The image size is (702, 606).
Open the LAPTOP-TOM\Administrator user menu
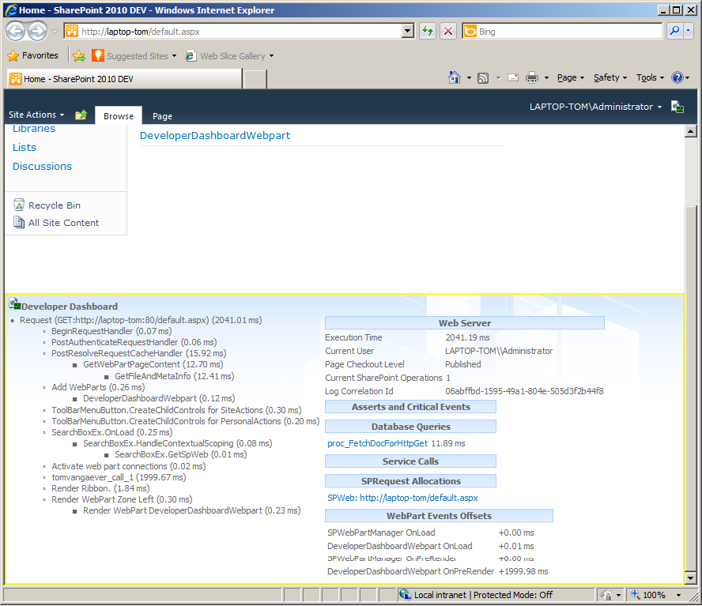[595, 107]
